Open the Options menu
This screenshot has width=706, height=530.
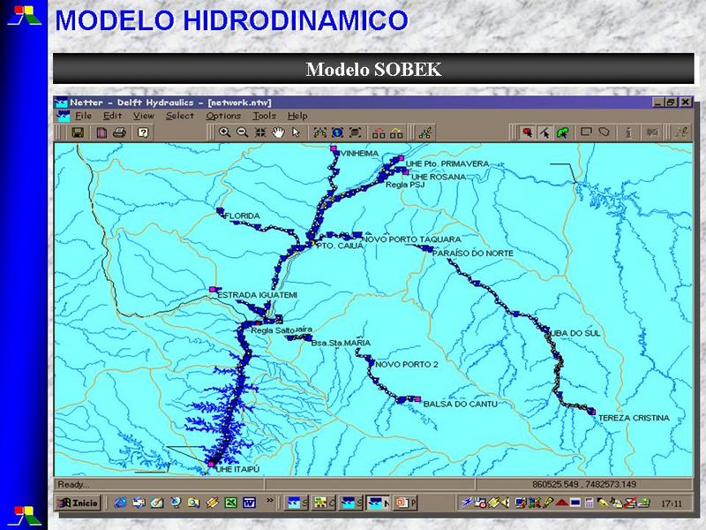click(223, 116)
